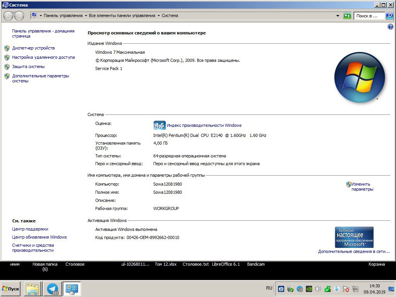Click in the Поиск search field
The width and height of the screenshot is (396, 297).
coord(369,16)
